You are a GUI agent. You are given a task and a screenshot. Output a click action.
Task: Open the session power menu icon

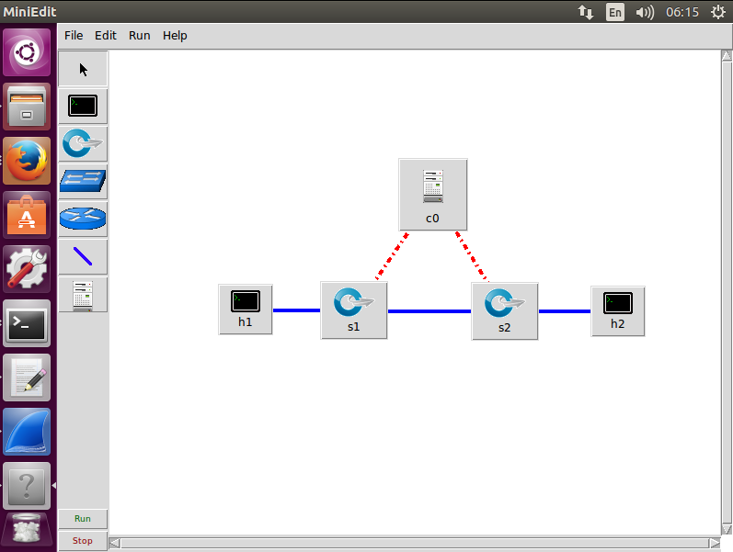[718, 12]
